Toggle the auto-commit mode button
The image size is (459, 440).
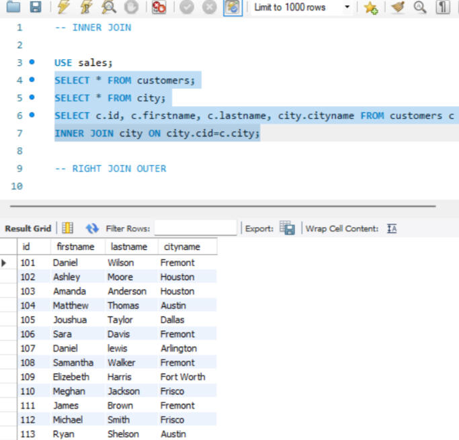[233, 7]
